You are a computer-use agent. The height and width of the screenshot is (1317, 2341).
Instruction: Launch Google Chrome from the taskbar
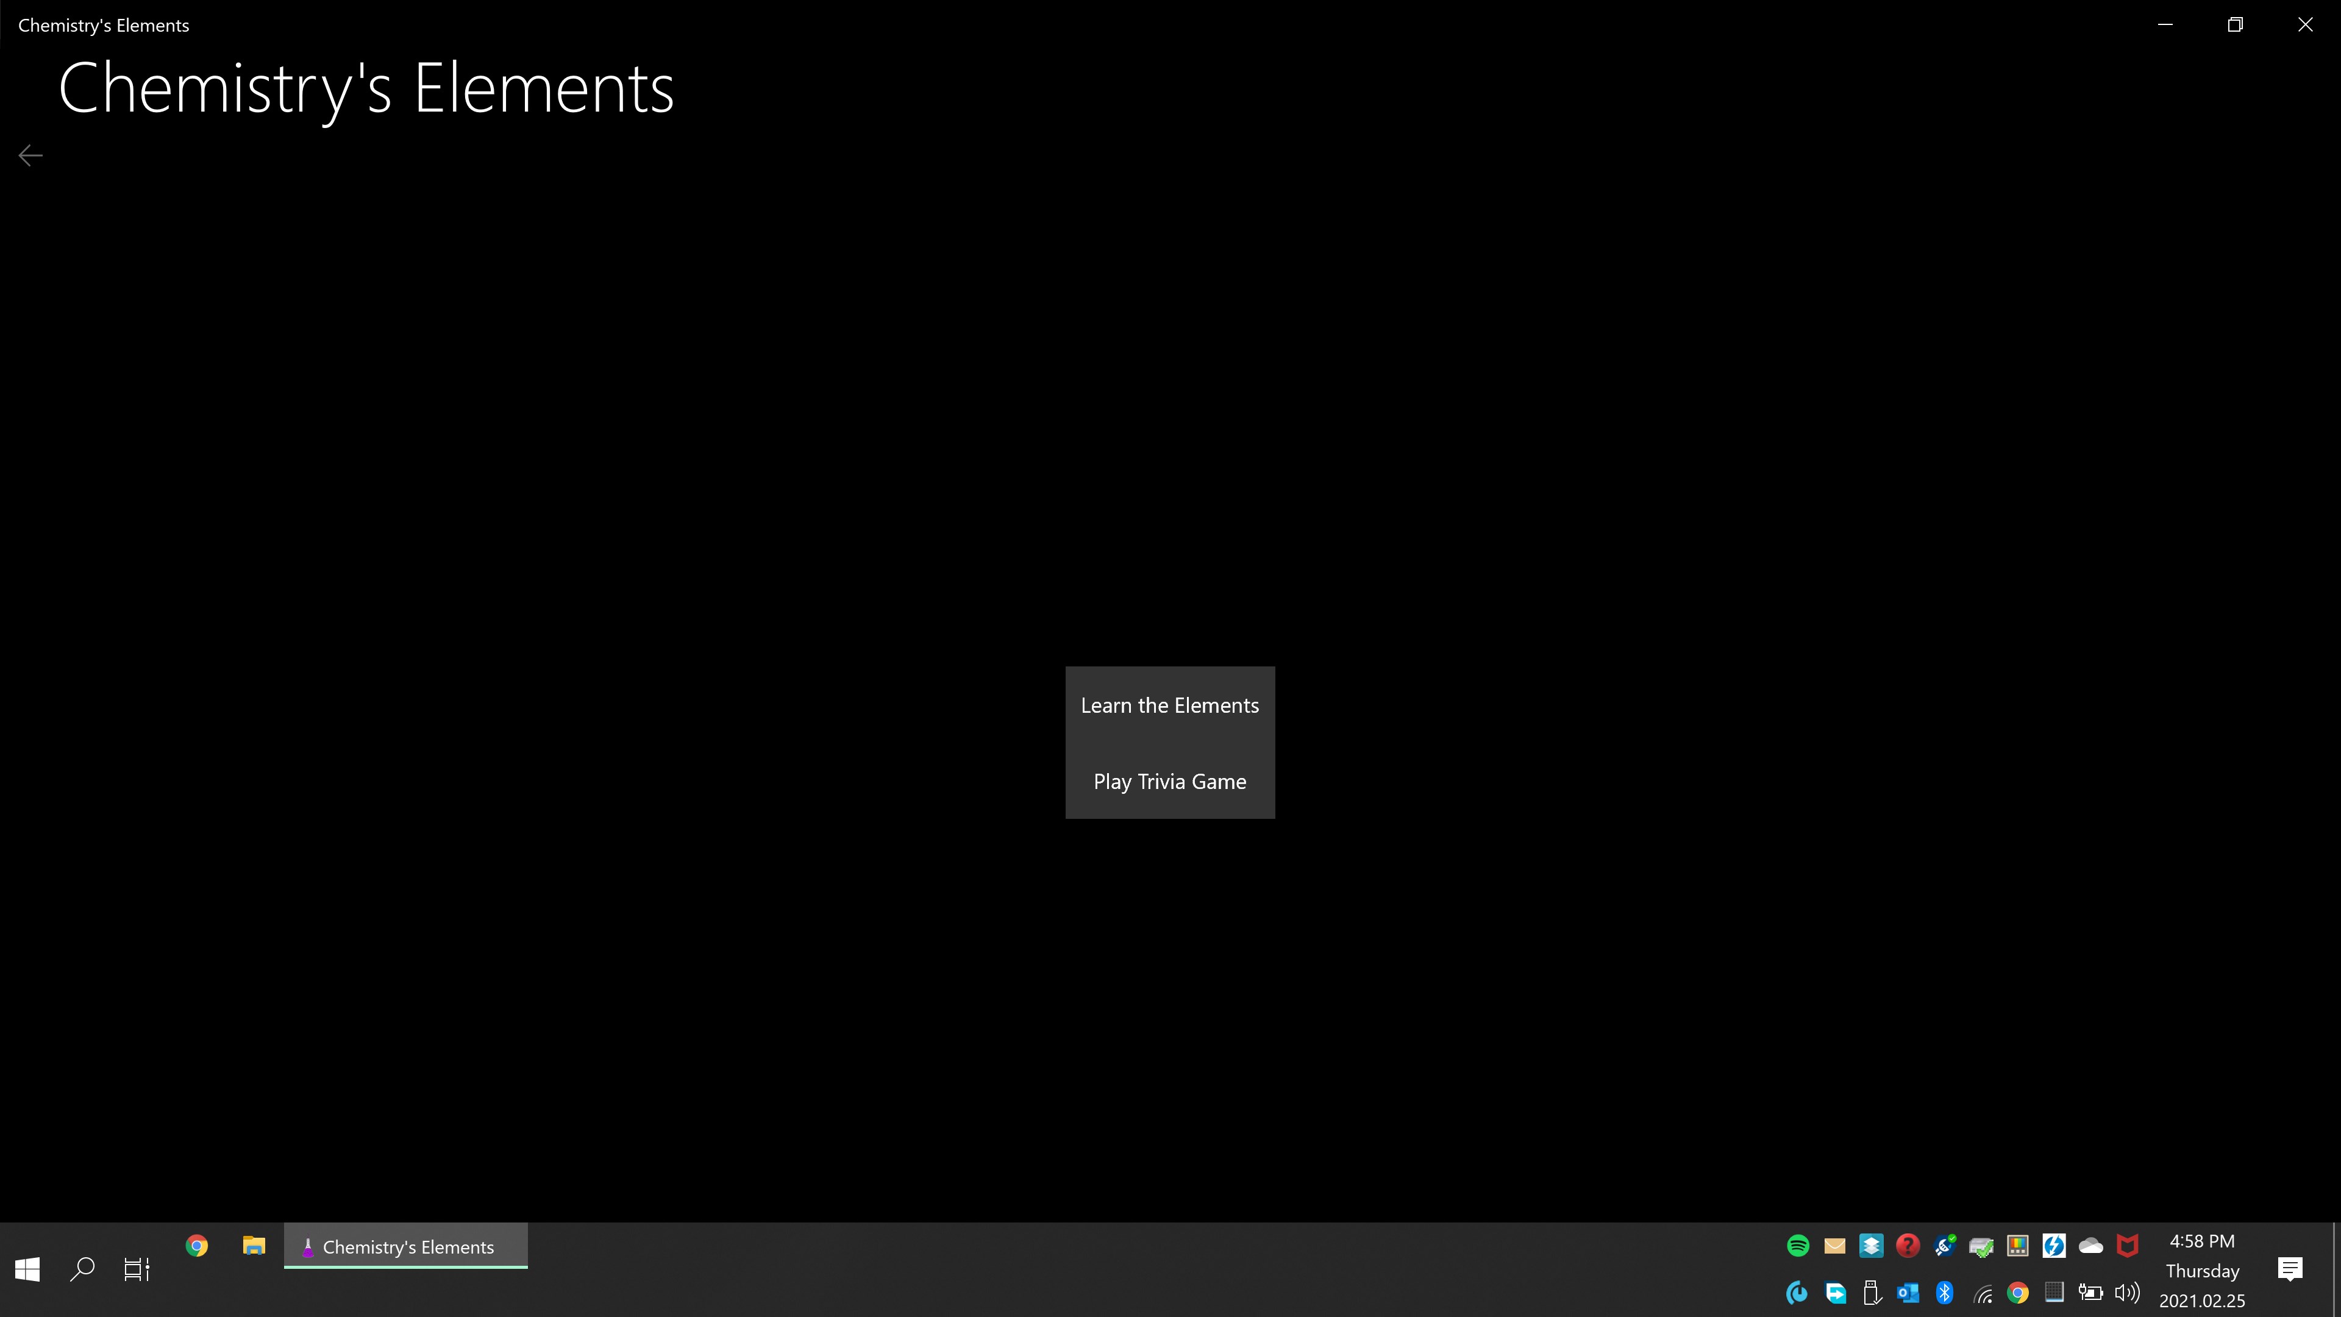[x=196, y=1246]
